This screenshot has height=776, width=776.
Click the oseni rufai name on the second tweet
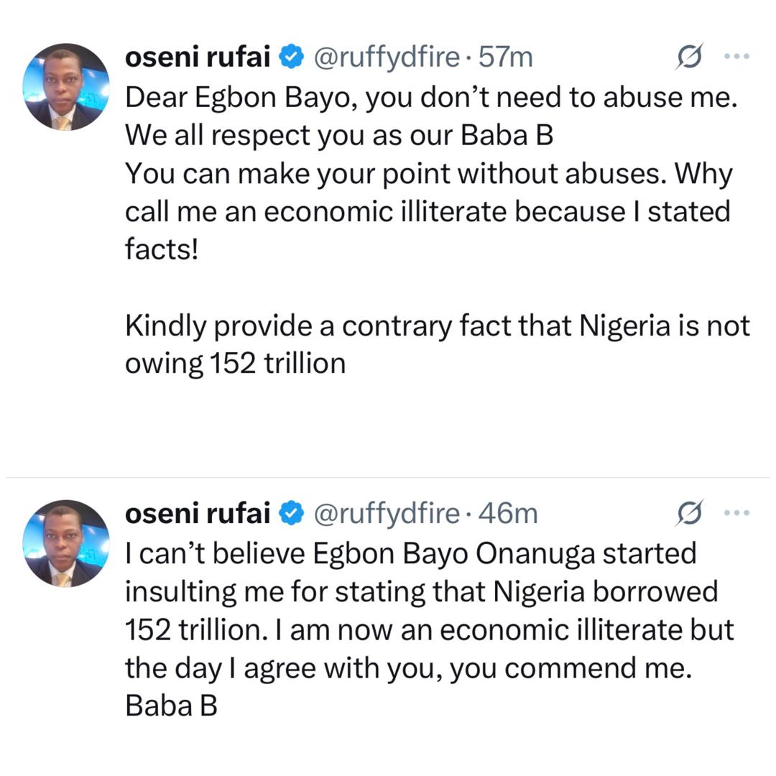(198, 513)
